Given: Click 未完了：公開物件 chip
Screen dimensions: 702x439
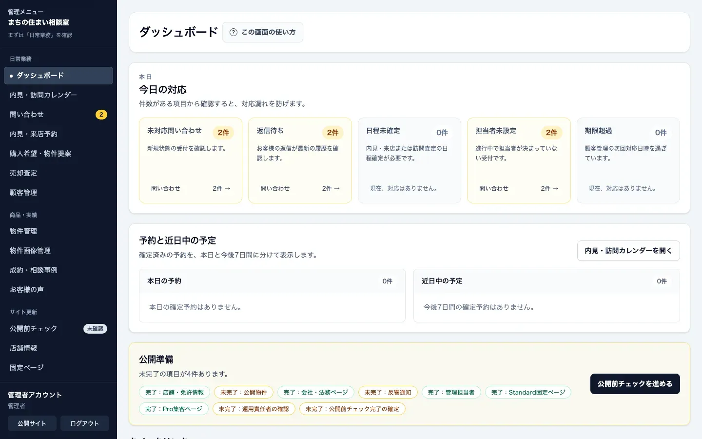Looking at the screenshot, I should (244, 392).
